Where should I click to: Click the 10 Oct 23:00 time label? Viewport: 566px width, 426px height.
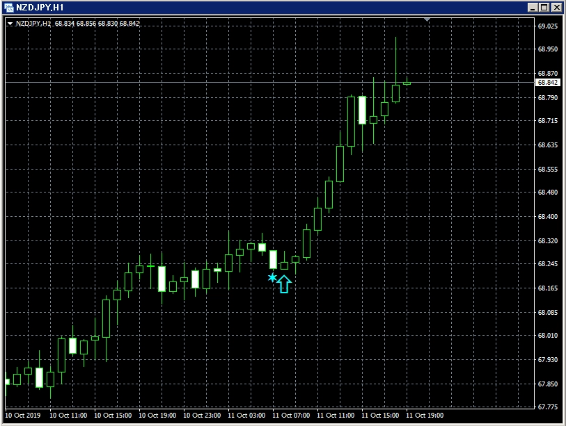tap(202, 415)
